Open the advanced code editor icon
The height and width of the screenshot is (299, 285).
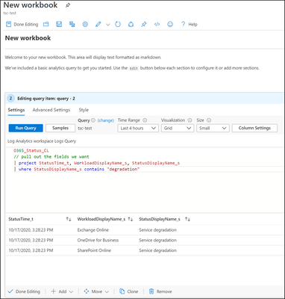157,24
